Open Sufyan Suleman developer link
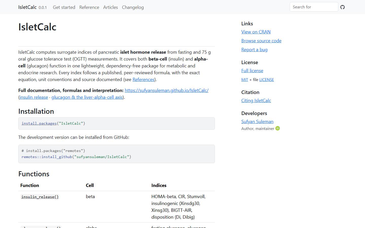365x228 pixels. [x=257, y=122]
